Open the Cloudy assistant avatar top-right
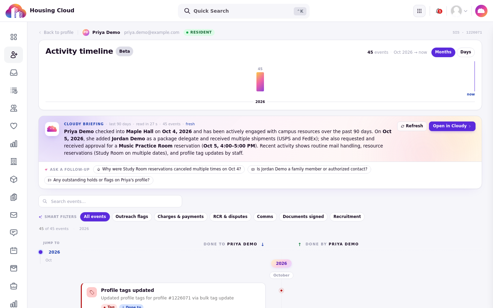The height and width of the screenshot is (308, 493). 481,11
